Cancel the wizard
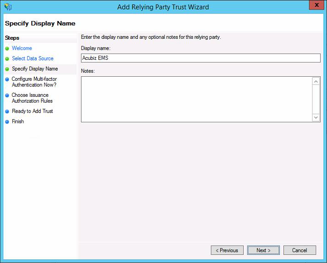This screenshot has width=327, height=263. coord(300,250)
